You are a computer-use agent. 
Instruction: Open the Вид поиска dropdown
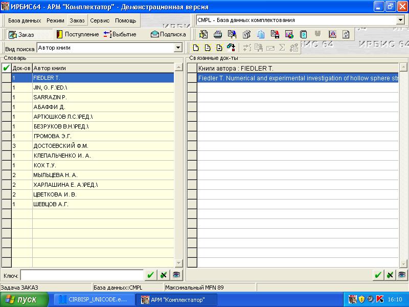pyautogui.click(x=178, y=48)
